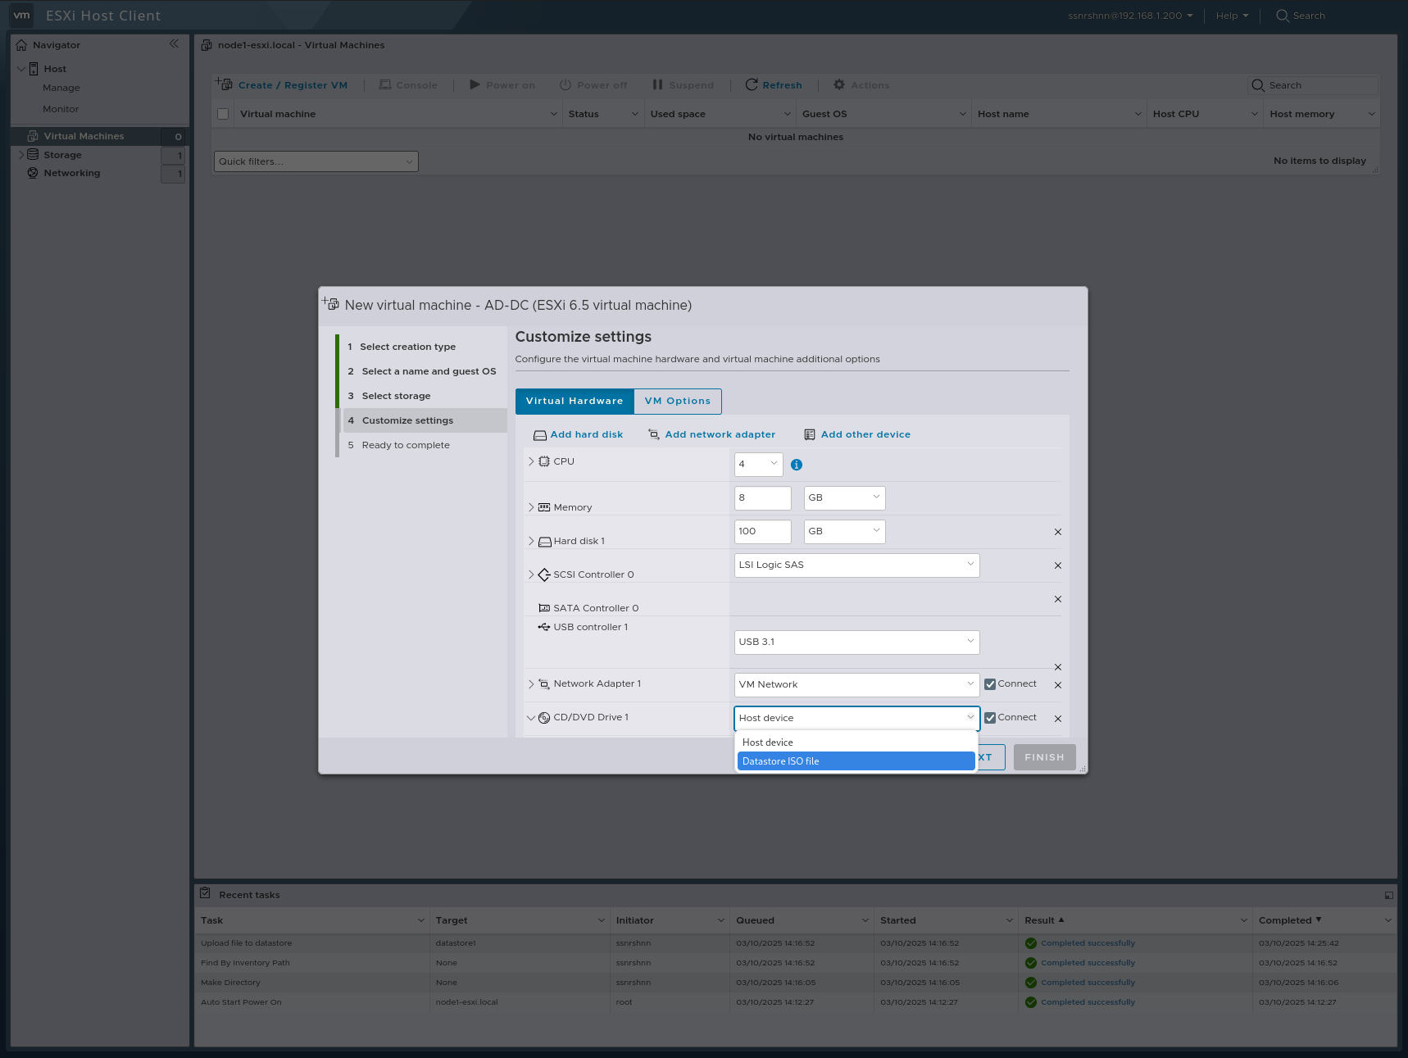This screenshot has width=1408, height=1058.
Task: Click the Create / Register VM icon
Action: tap(223, 83)
